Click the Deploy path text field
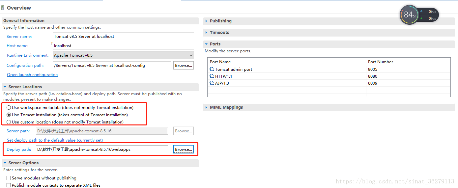Viewport: 458px width, 188px height. [x=102, y=149]
